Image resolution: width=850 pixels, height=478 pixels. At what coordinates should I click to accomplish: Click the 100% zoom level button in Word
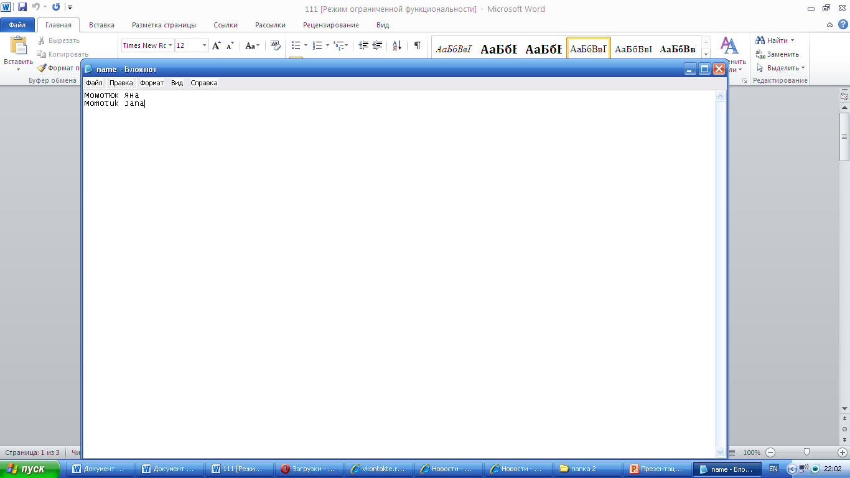pyautogui.click(x=752, y=452)
